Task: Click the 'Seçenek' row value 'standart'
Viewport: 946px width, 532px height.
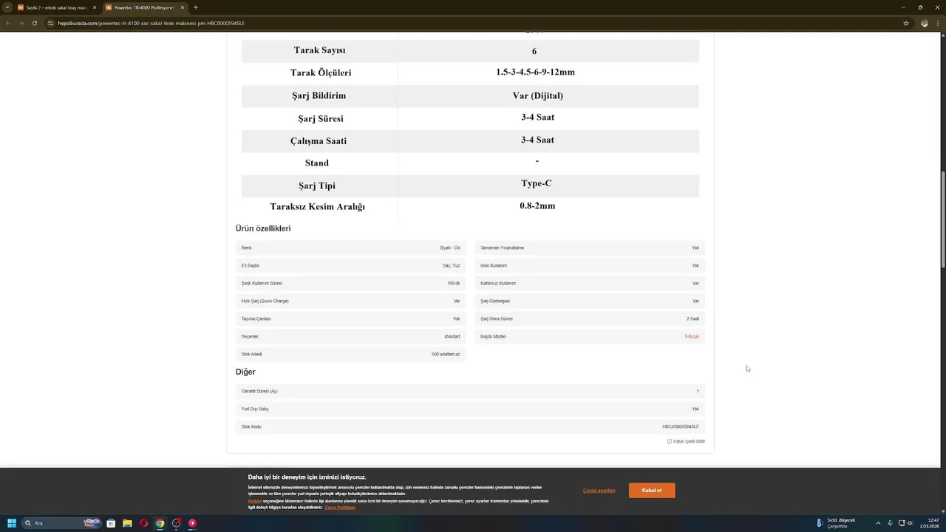Action: tap(452, 336)
